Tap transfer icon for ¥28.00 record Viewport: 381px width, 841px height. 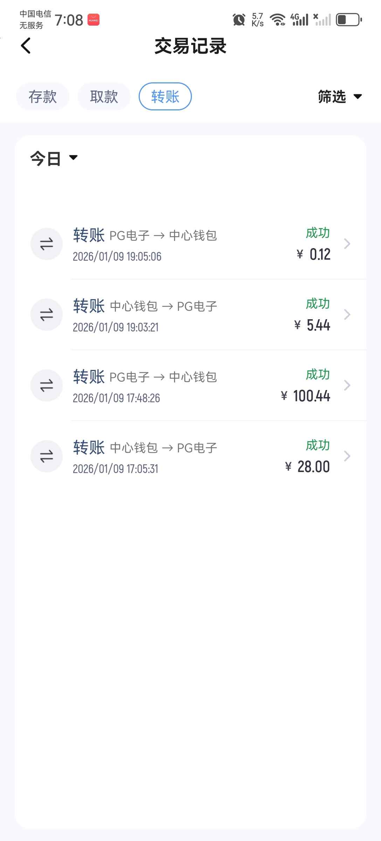(x=47, y=456)
